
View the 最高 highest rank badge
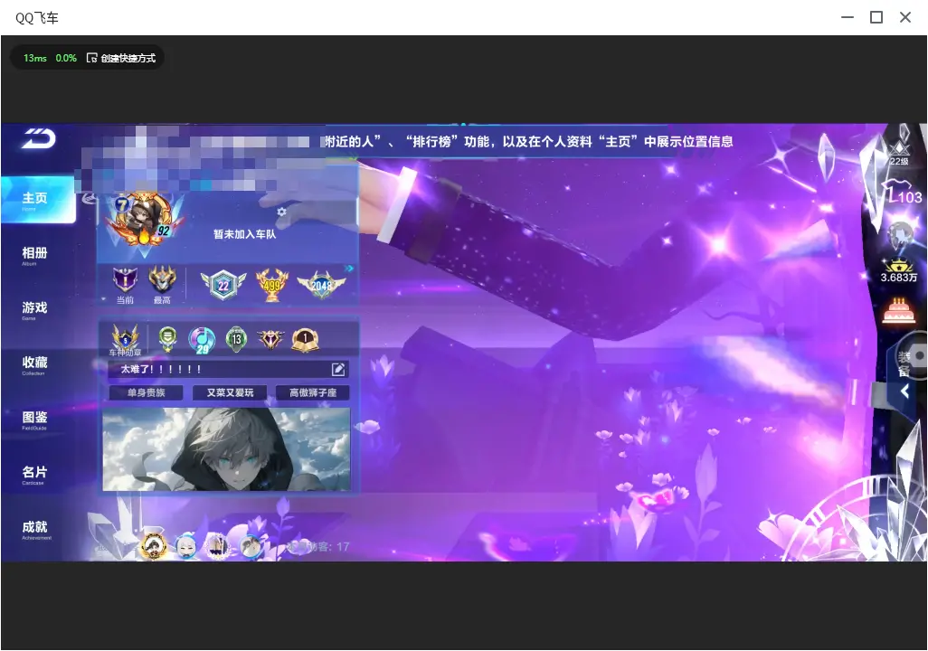(x=162, y=285)
